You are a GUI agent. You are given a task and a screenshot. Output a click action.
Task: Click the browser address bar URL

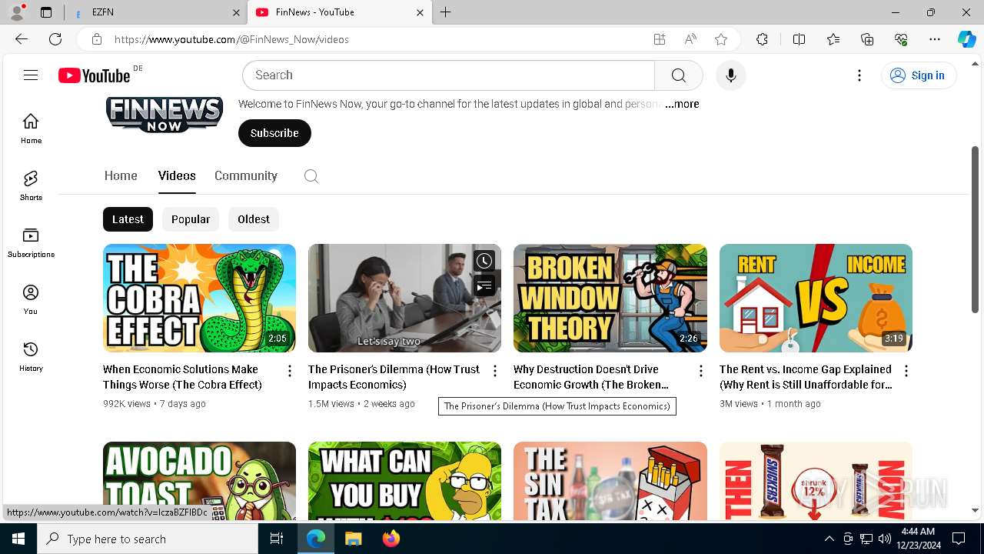click(231, 39)
